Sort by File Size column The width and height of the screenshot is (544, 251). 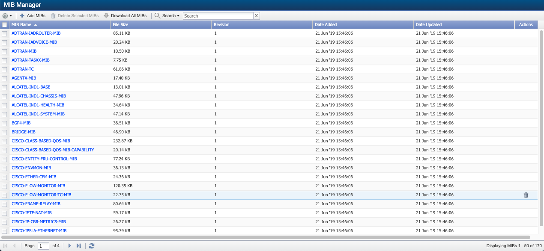(x=161, y=25)
